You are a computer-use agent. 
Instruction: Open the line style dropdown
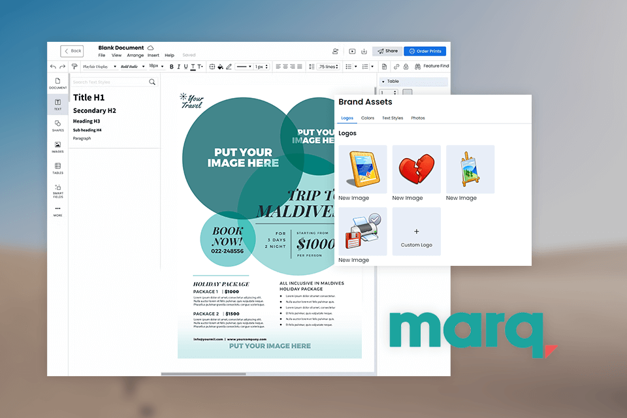click(244, 67)
